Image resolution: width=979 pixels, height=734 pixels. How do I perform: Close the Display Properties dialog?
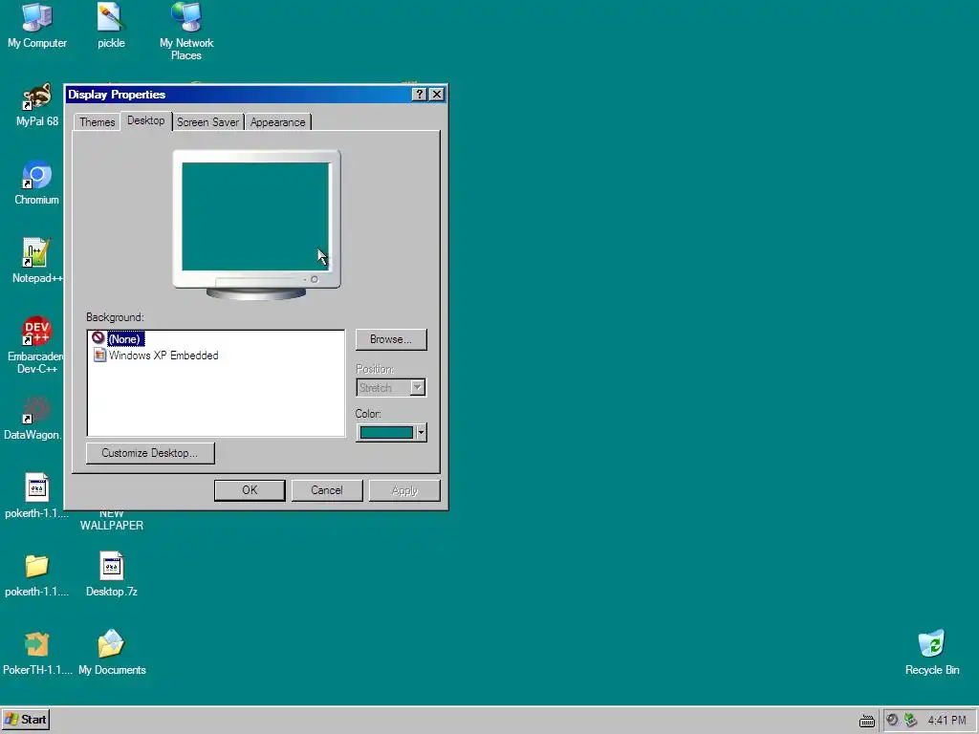[x=437, y=95]
